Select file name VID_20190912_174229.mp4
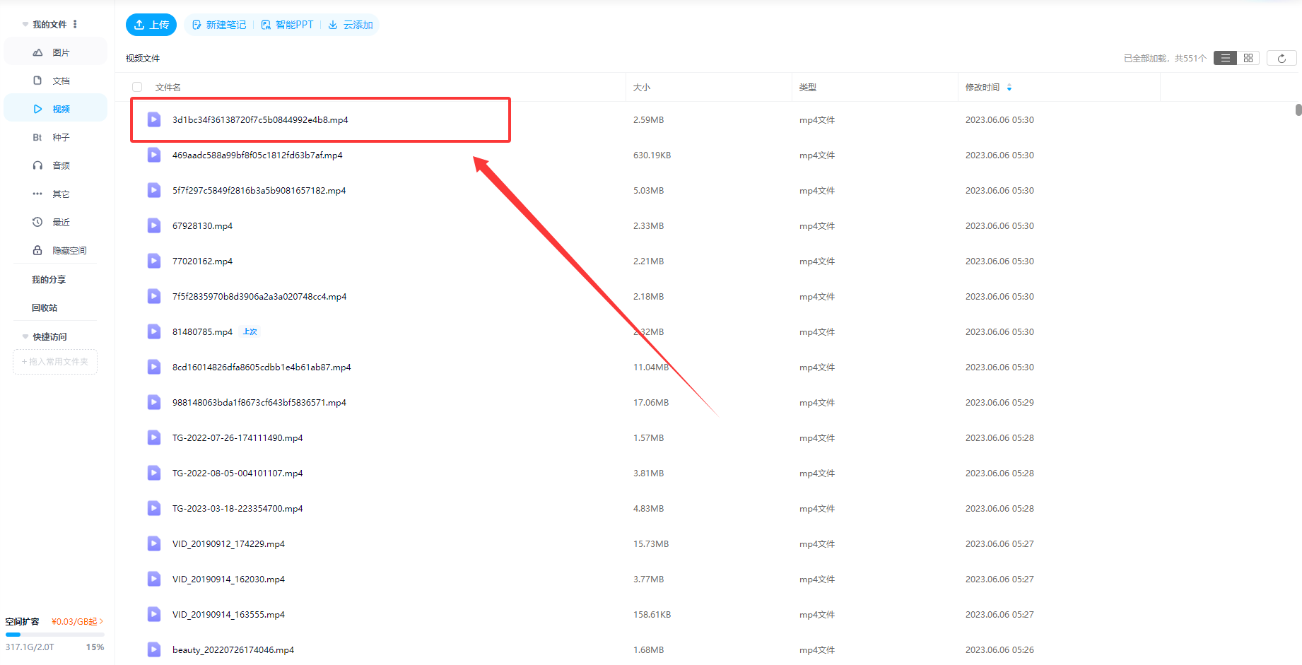The width and height of the screenshot is (1302, 665). click(x=228, y=544)
